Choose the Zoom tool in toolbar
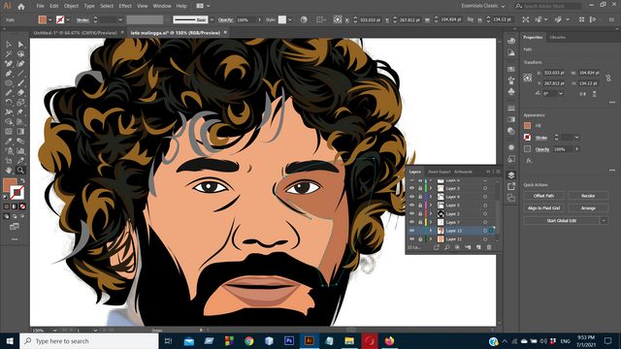 pyautogui.click(x=20, y=171)
